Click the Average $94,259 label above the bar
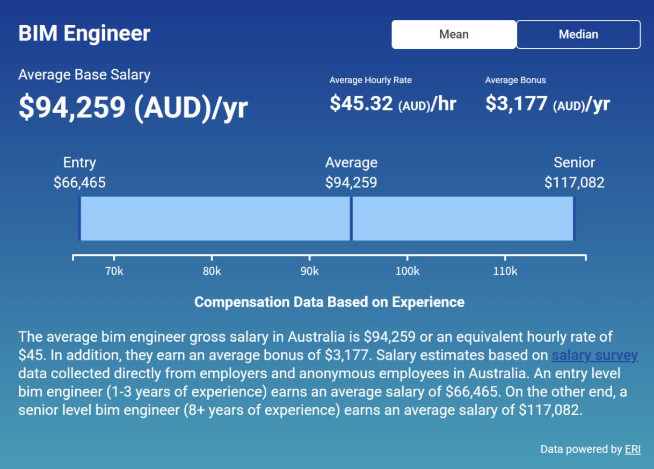The height and width of the screenshot is (469, 654). [x=351, y=182]
